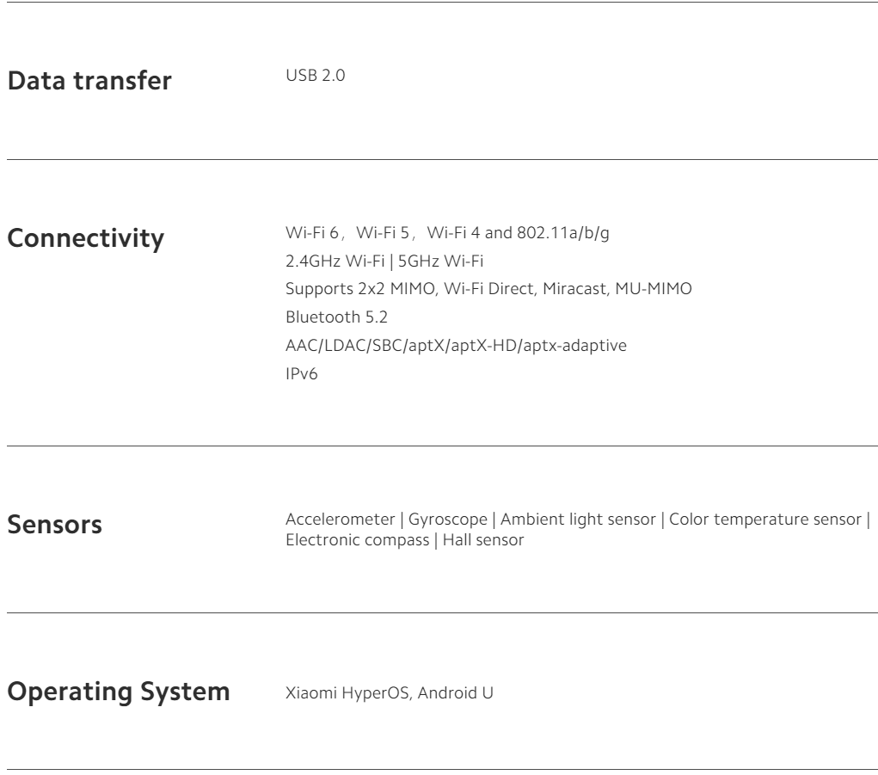Click the Supports 2x2 MIMO line
Viewport: 878px width, 775px height.
click(x=488, y=290)
